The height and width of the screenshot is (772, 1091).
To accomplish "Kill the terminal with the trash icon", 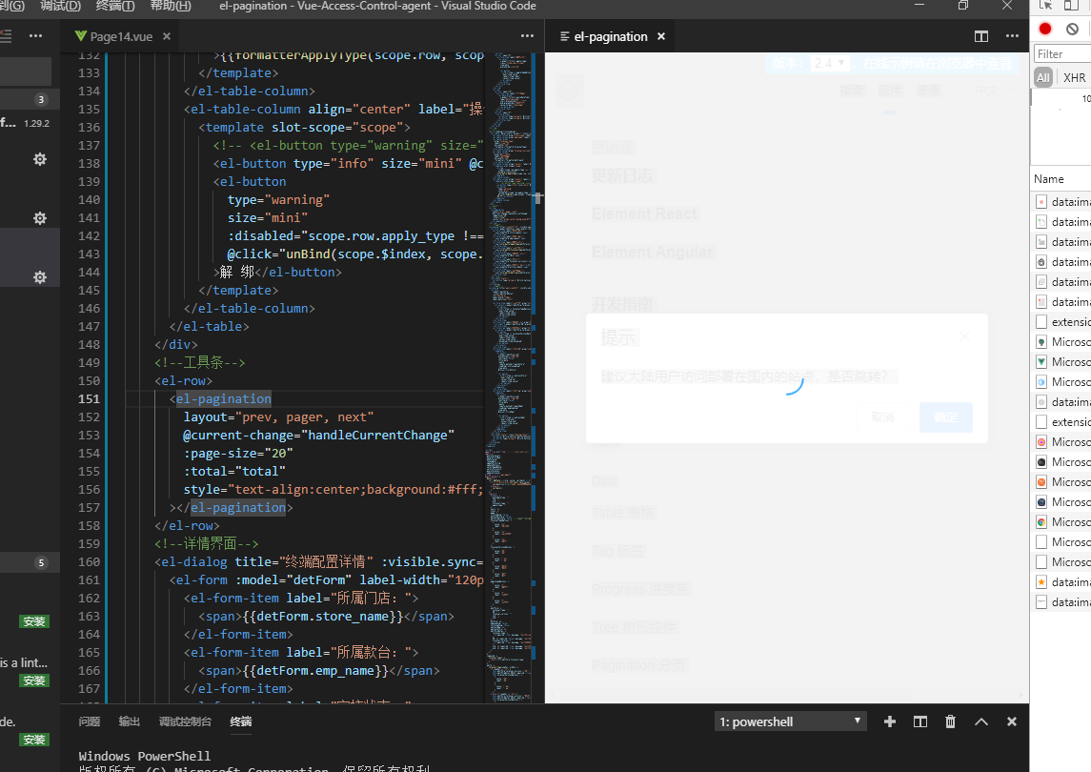I will (x=950, y=721).
